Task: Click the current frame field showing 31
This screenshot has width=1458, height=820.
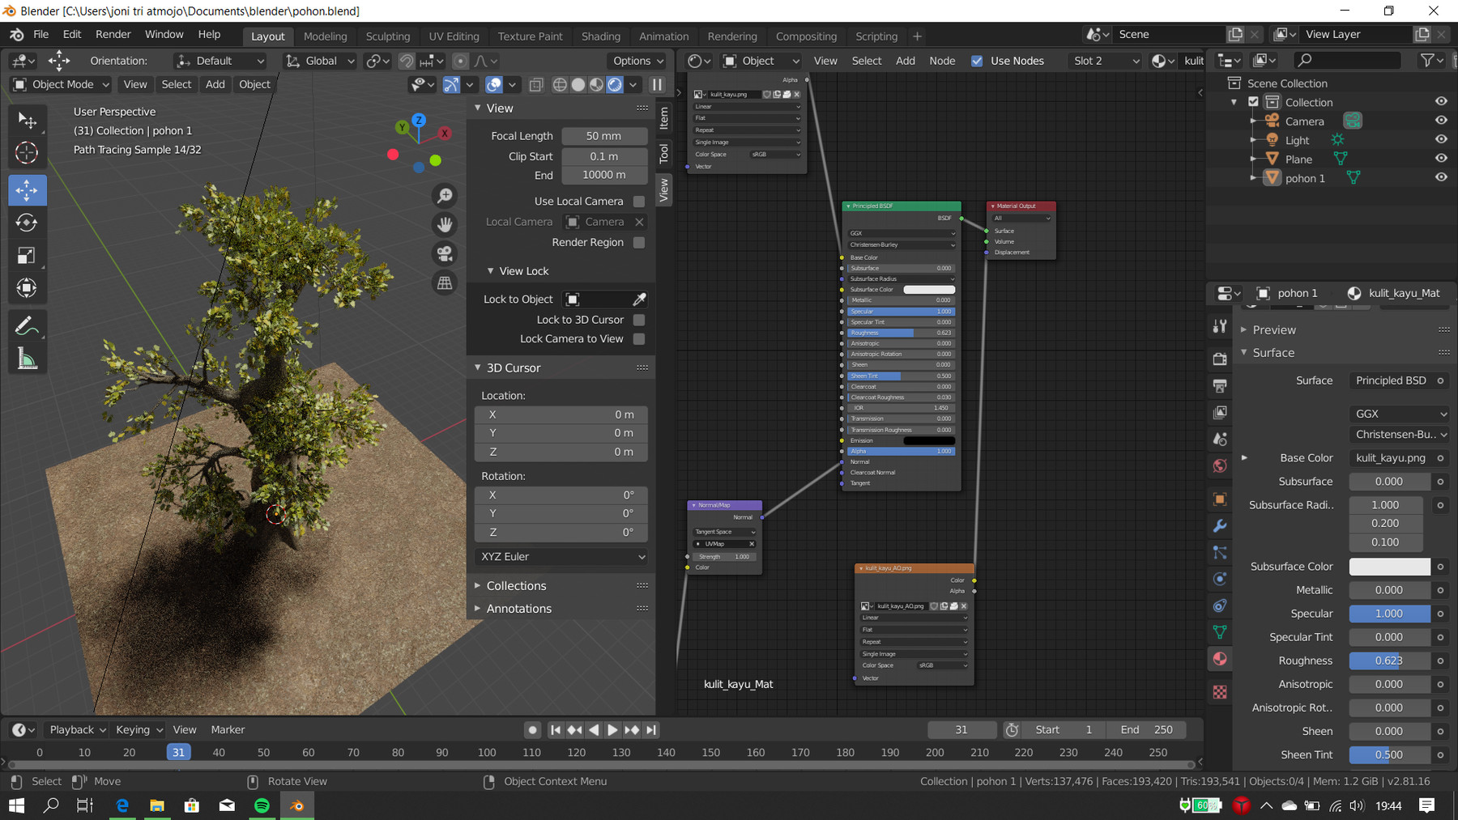Action: click(962, 729)
